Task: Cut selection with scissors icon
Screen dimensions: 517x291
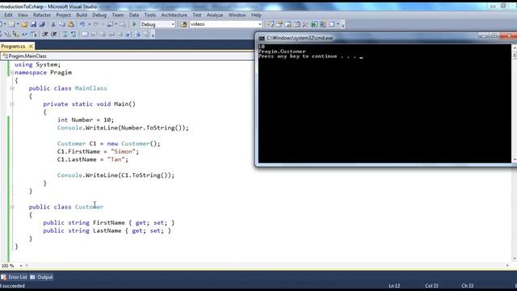Action: pyautogui.click(x=53, y=24)
